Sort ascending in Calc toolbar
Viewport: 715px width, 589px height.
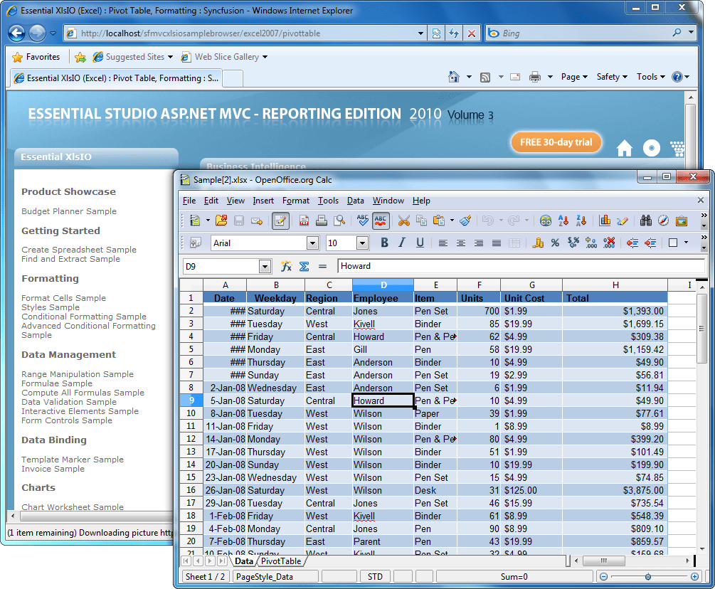click(x=563, y=221)
